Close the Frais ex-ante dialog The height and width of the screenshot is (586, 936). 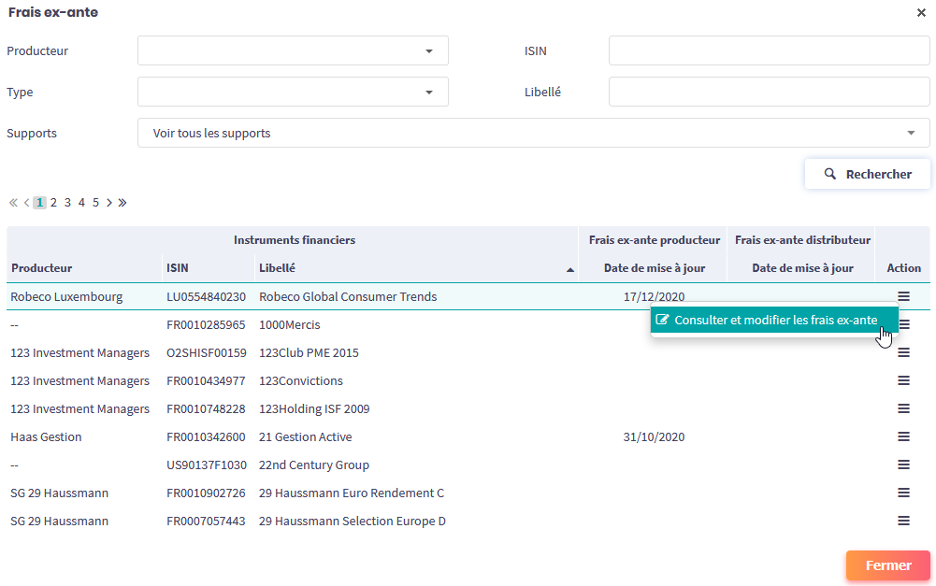click(x=921, y=13)
